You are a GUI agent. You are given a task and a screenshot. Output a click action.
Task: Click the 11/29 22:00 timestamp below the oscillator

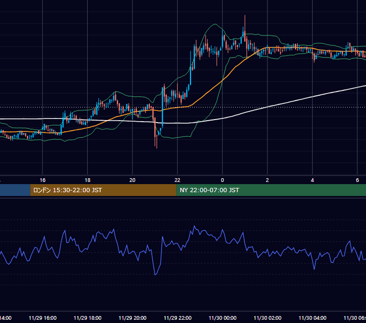(x=178, y=318)
